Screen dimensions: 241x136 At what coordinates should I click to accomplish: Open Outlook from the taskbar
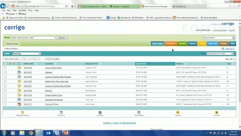pyautogui.click(x=48, y=133)
